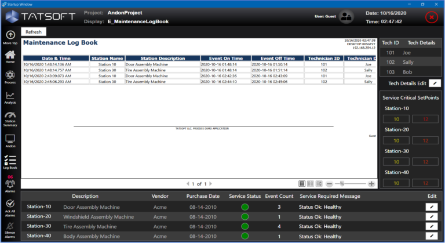Click the Tech Details Edit pencil button
Screen dimensions: 445x243
pyautogui.click(x=434, y=84)
